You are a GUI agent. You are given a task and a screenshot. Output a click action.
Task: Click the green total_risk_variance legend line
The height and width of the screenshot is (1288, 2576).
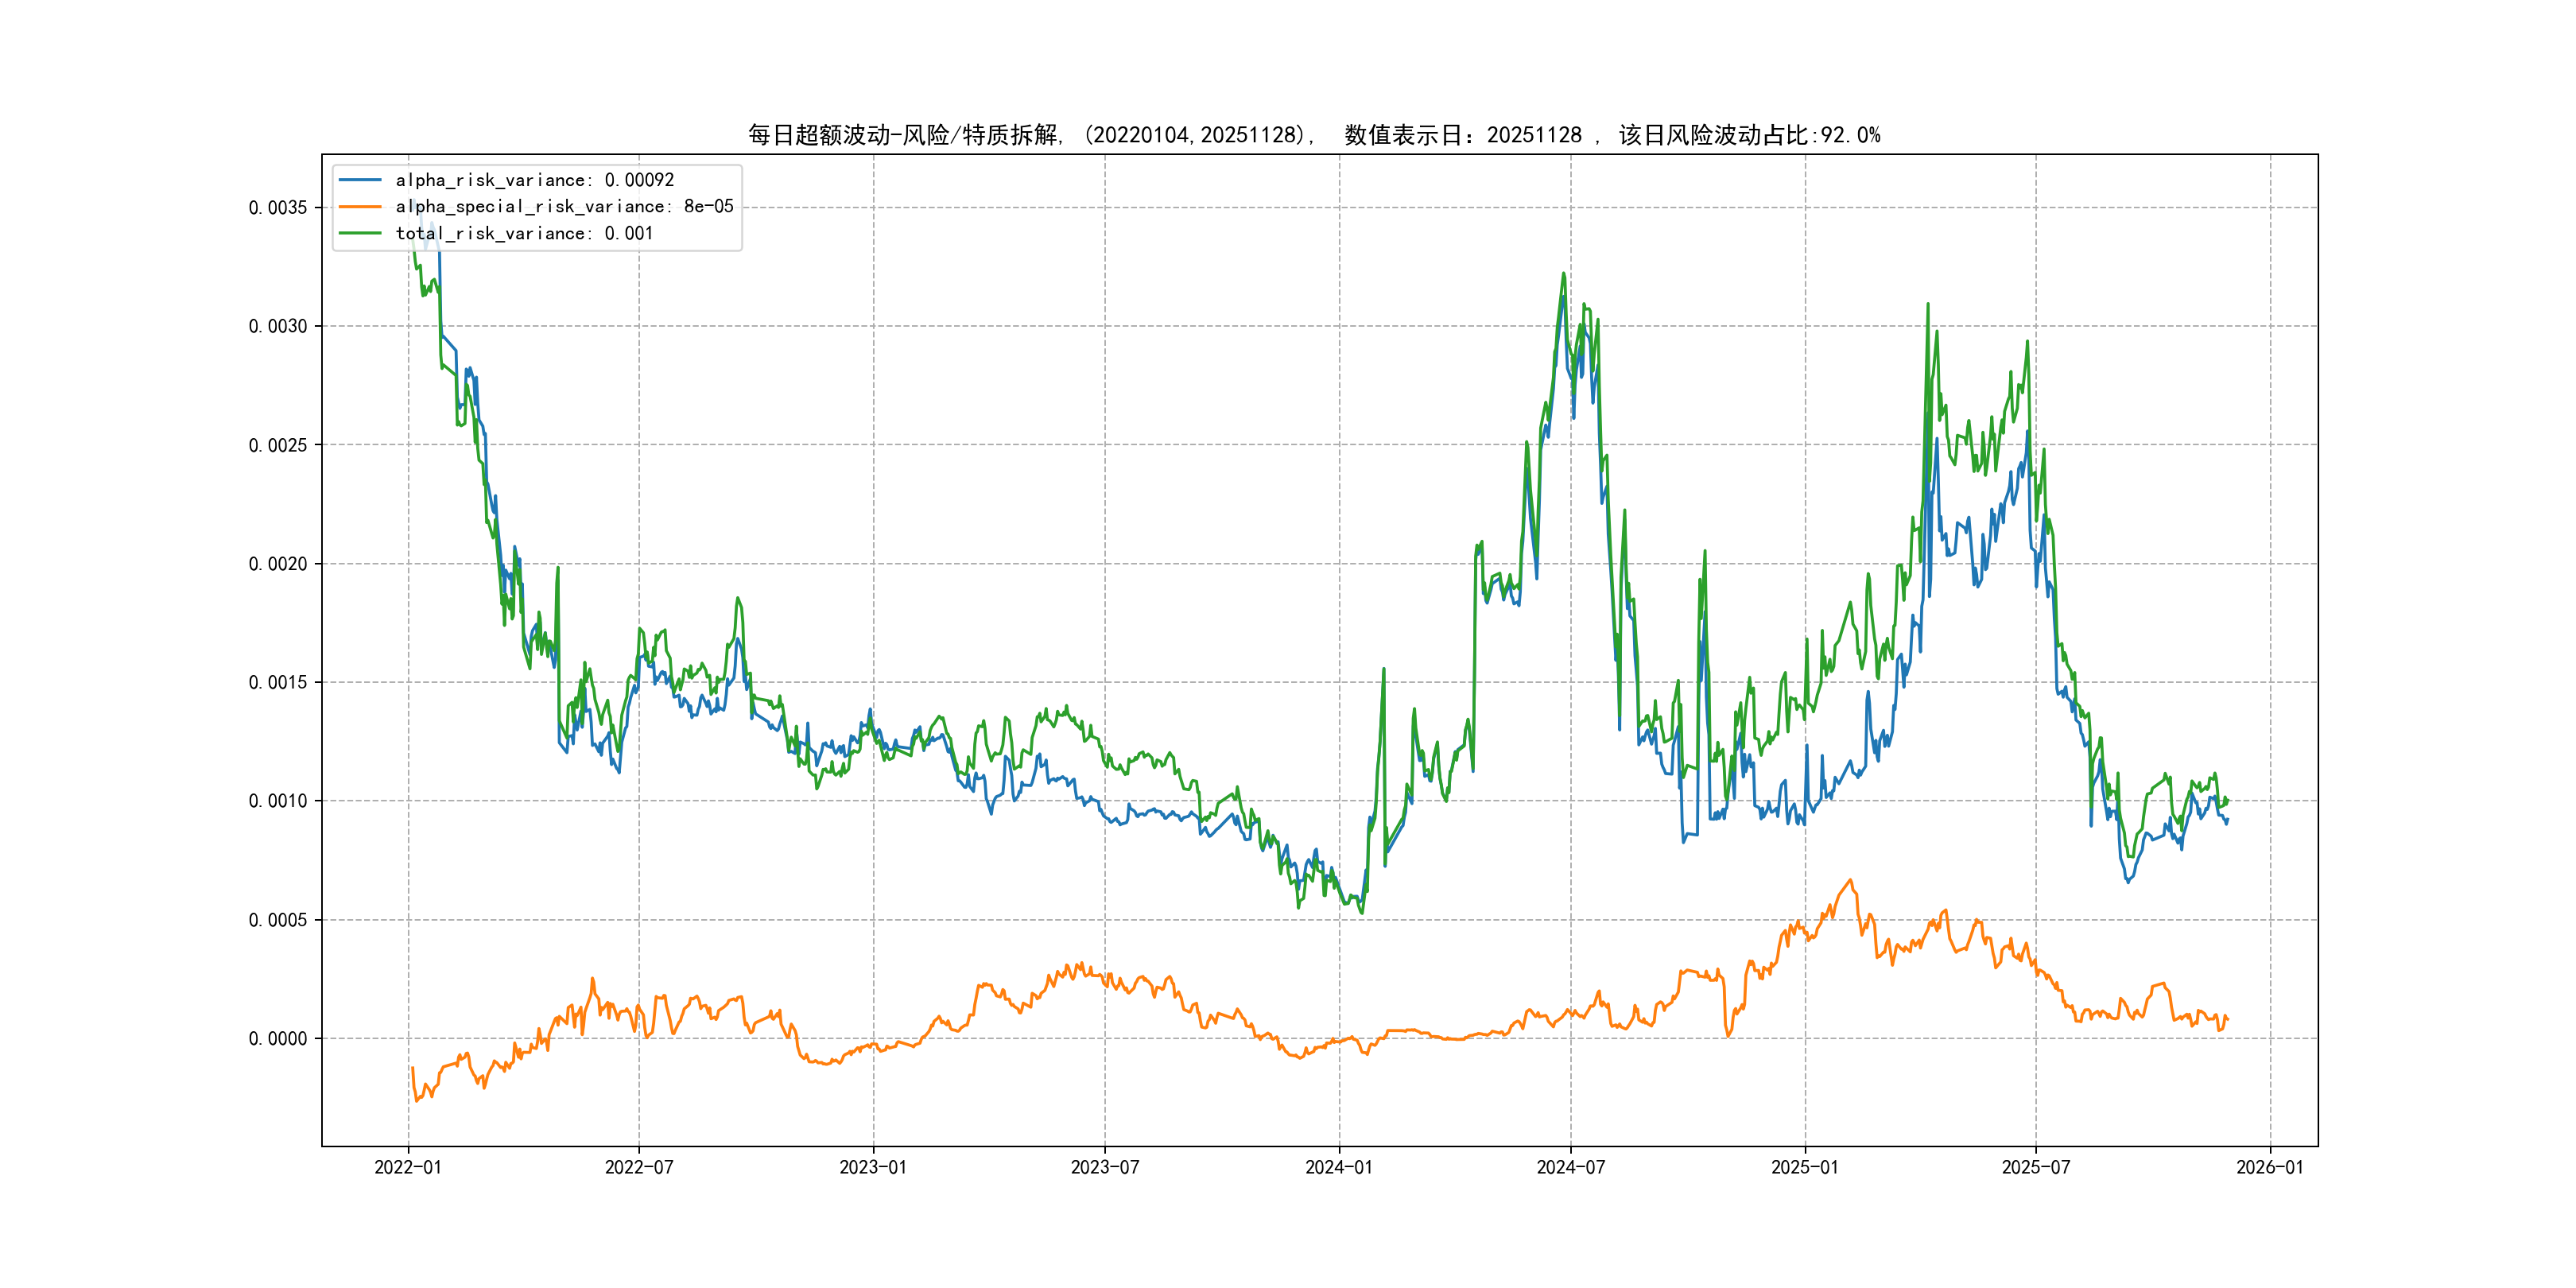coord(360,233)
